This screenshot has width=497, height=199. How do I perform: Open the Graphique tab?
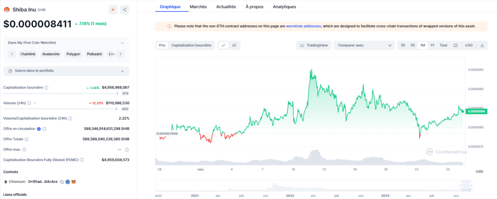click(170, 7)
